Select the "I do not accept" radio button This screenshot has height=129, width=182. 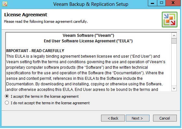pyautogui.click(x=7, y=103)
